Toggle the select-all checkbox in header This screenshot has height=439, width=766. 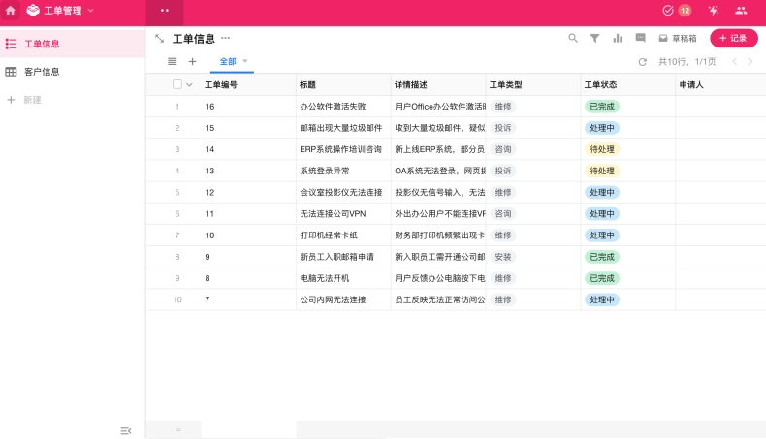176,84
